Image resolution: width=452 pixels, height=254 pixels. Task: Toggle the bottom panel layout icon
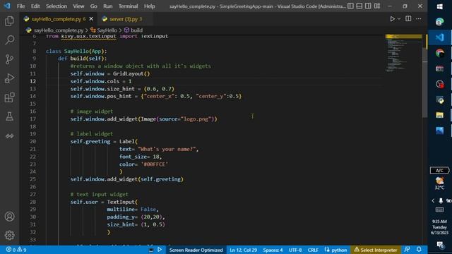[x=359, y=6]
